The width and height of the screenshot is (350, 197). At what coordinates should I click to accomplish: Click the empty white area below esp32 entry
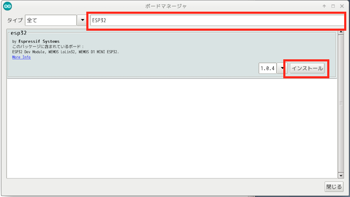(172, 129)
